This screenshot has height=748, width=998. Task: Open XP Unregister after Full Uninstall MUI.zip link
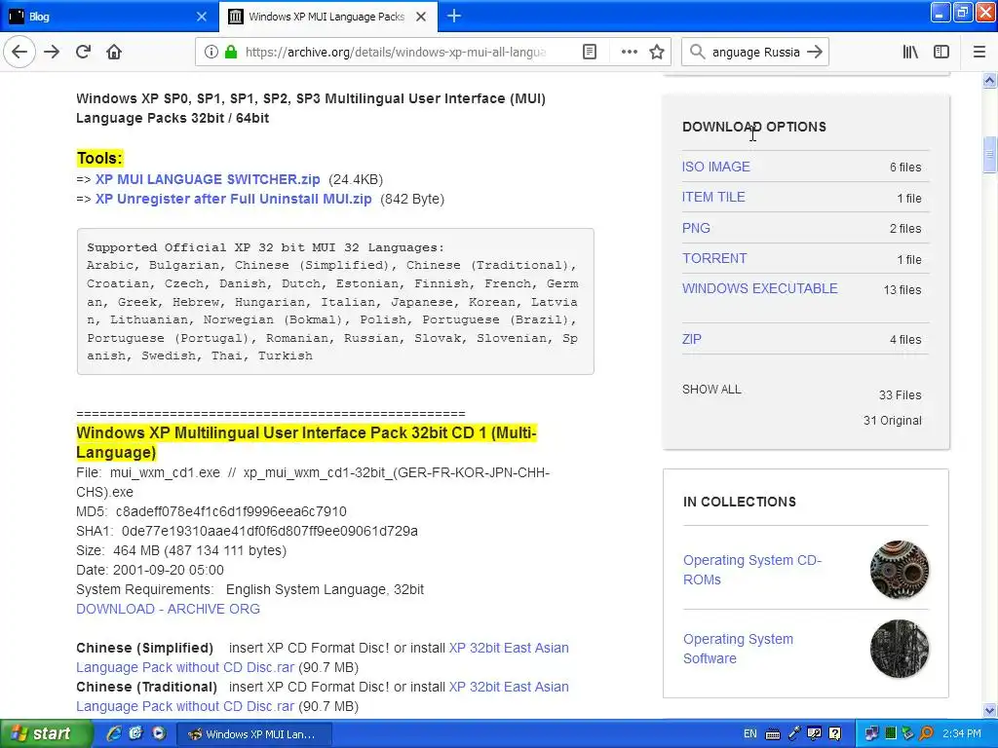233,199
